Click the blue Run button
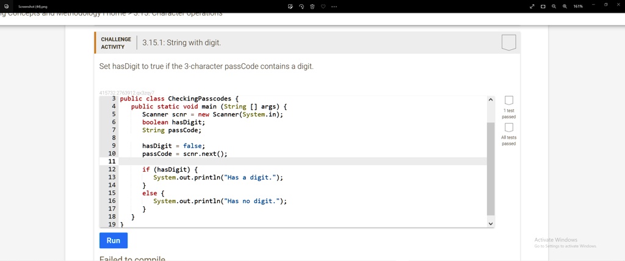 click(x=113, y=240)
